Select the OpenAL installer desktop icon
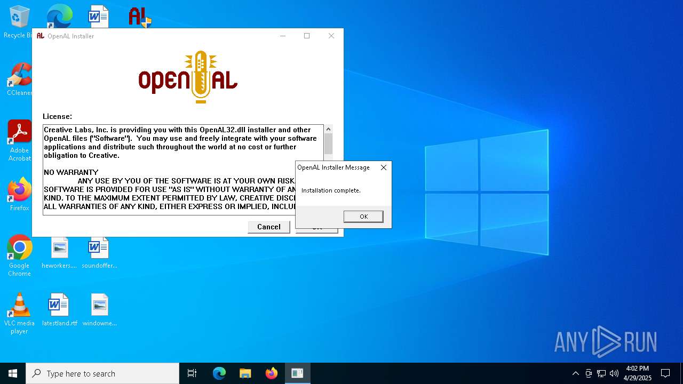Image resolution: width=683 pixels, height=384 pixels. point(140,17)
